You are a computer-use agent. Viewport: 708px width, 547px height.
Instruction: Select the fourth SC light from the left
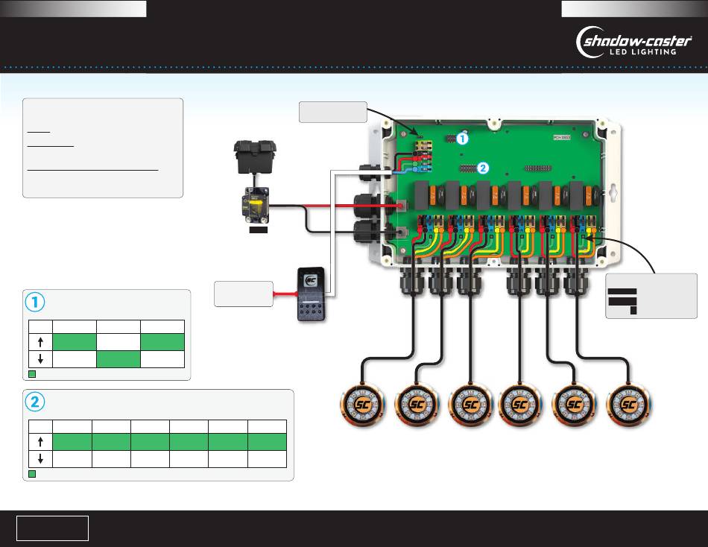pyautogui.click(x=519, y=404)
